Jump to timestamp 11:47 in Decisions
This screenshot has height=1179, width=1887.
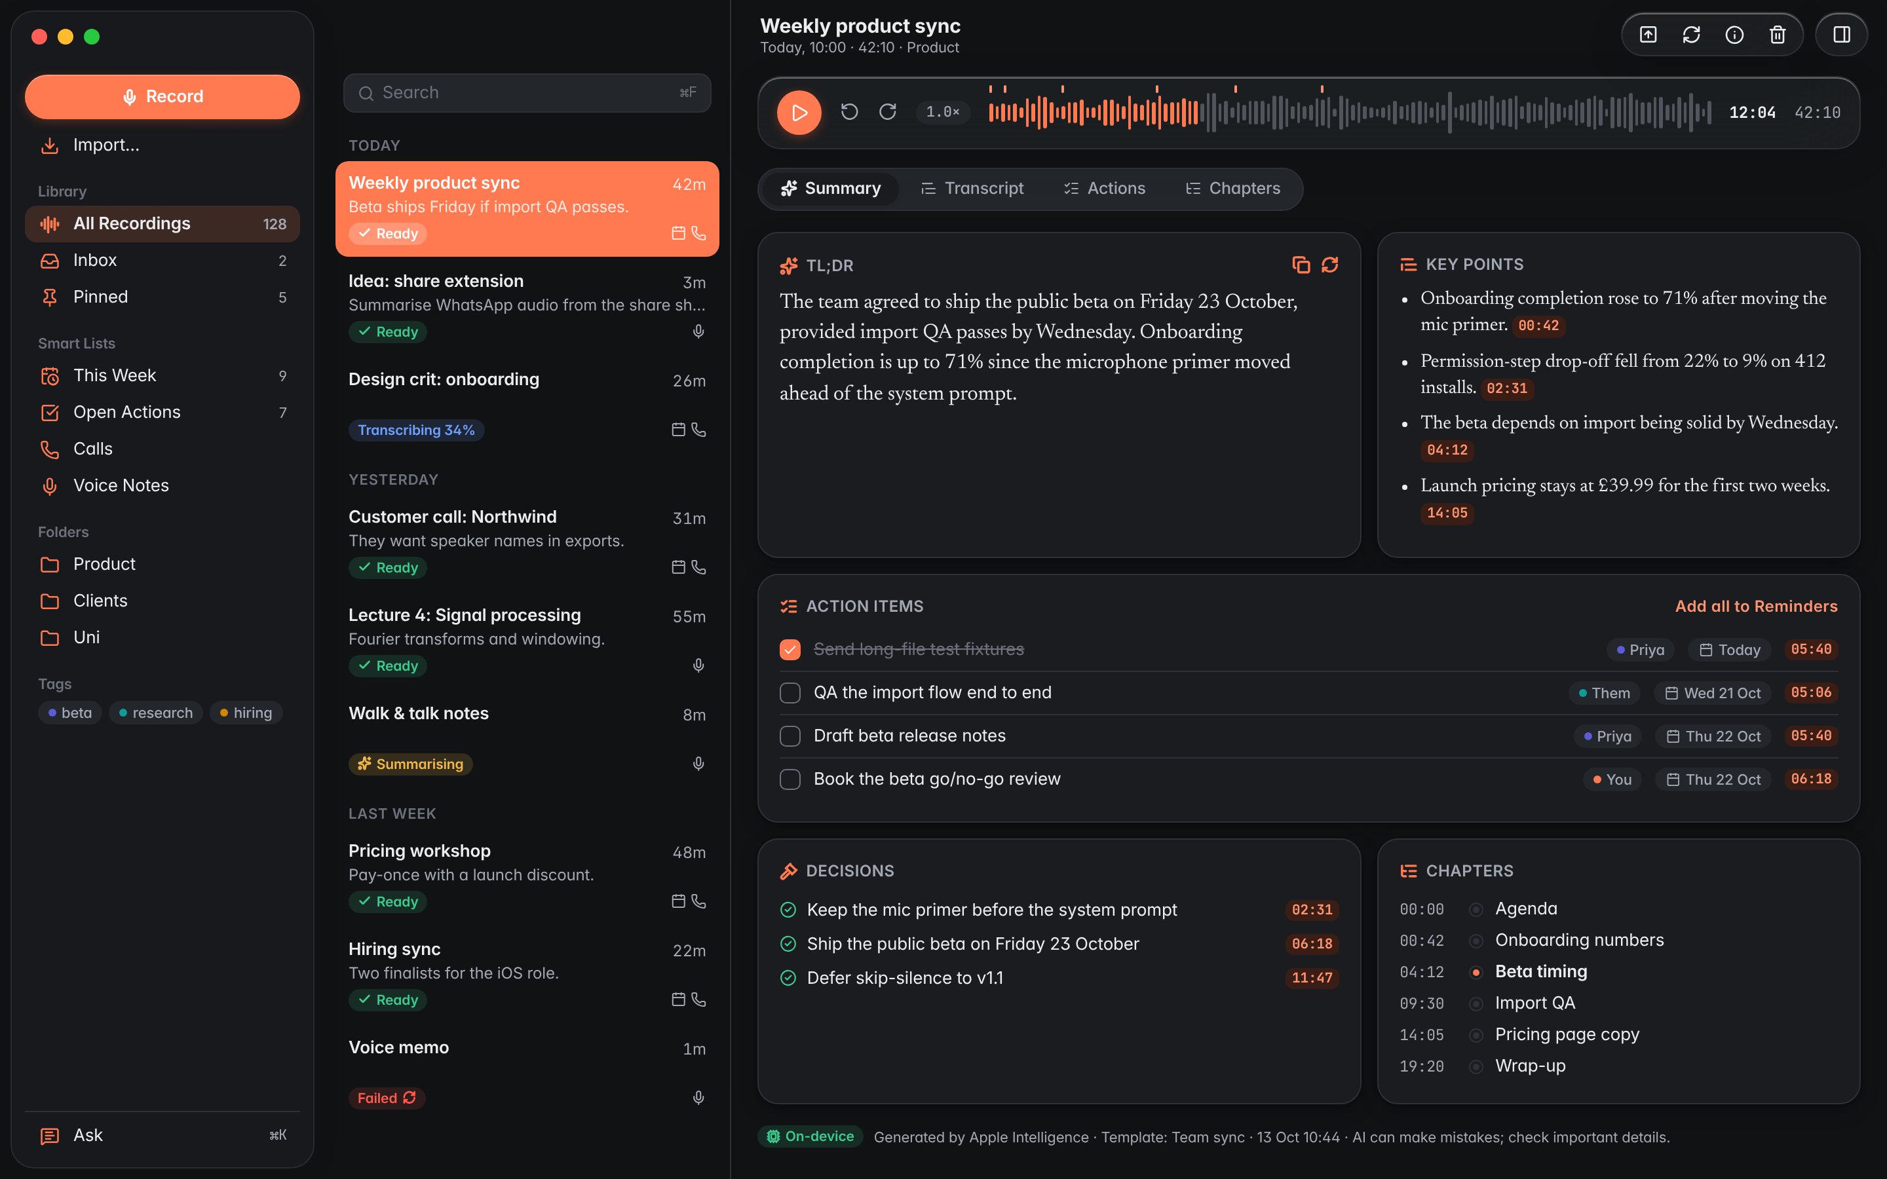coord(1312,978)
